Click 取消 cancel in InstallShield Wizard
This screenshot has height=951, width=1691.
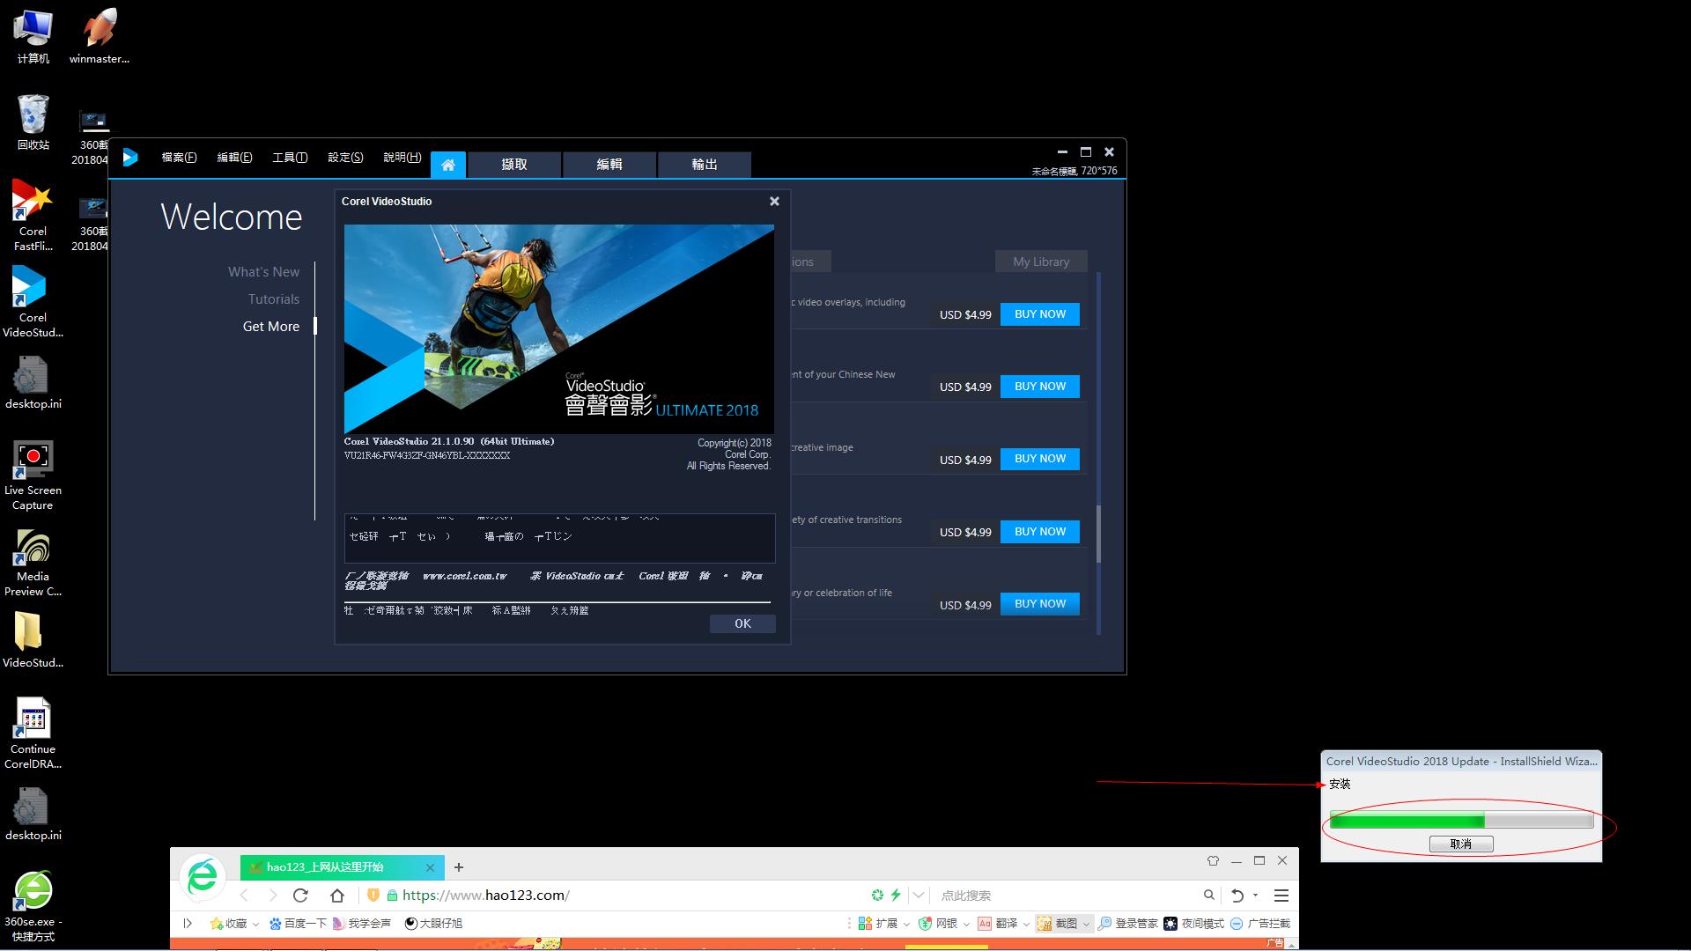tap(1461, 844)
